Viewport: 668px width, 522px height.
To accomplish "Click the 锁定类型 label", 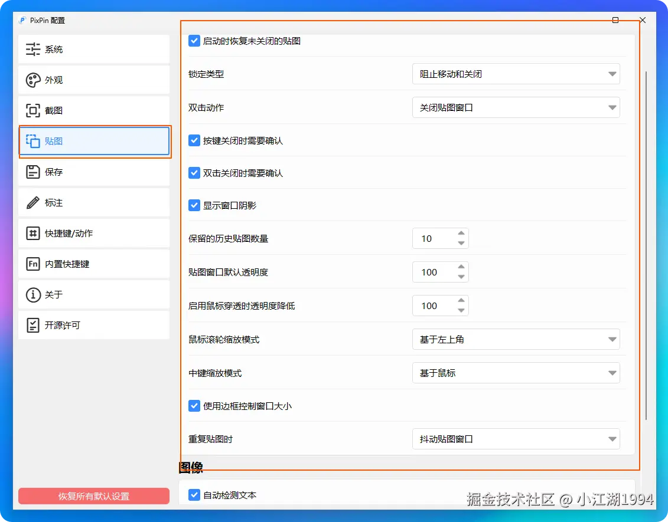I will (x=206, y=74).
